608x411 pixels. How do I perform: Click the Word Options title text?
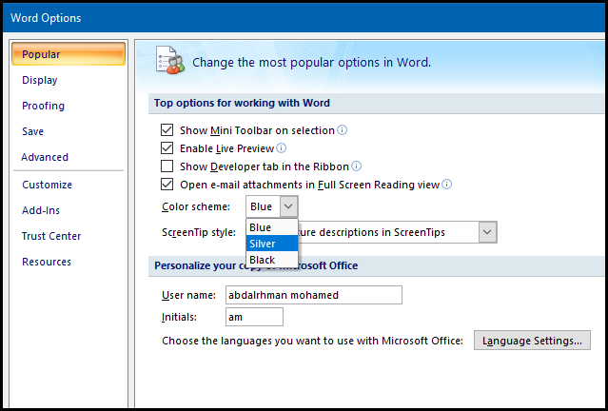(x=46, y=18)
